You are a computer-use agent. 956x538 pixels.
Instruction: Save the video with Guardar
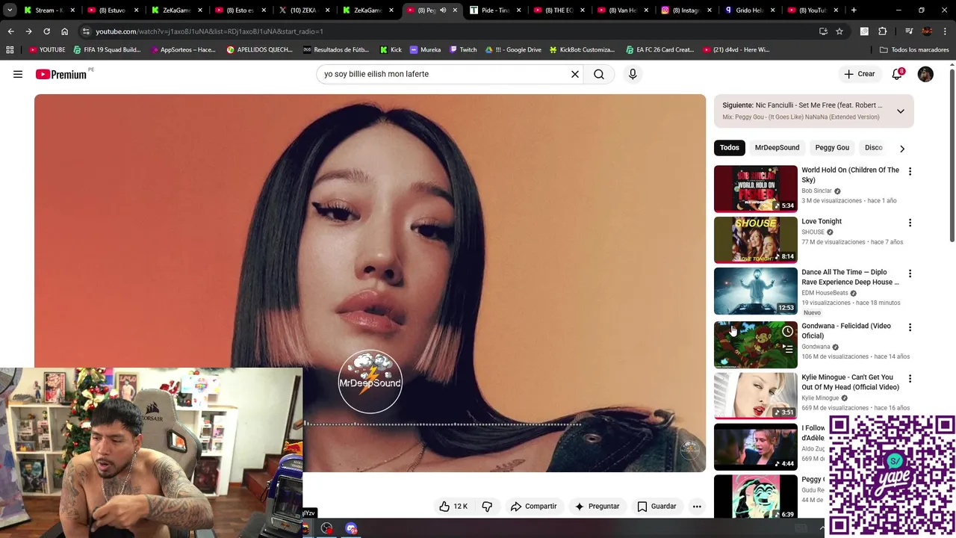(657, 506)
